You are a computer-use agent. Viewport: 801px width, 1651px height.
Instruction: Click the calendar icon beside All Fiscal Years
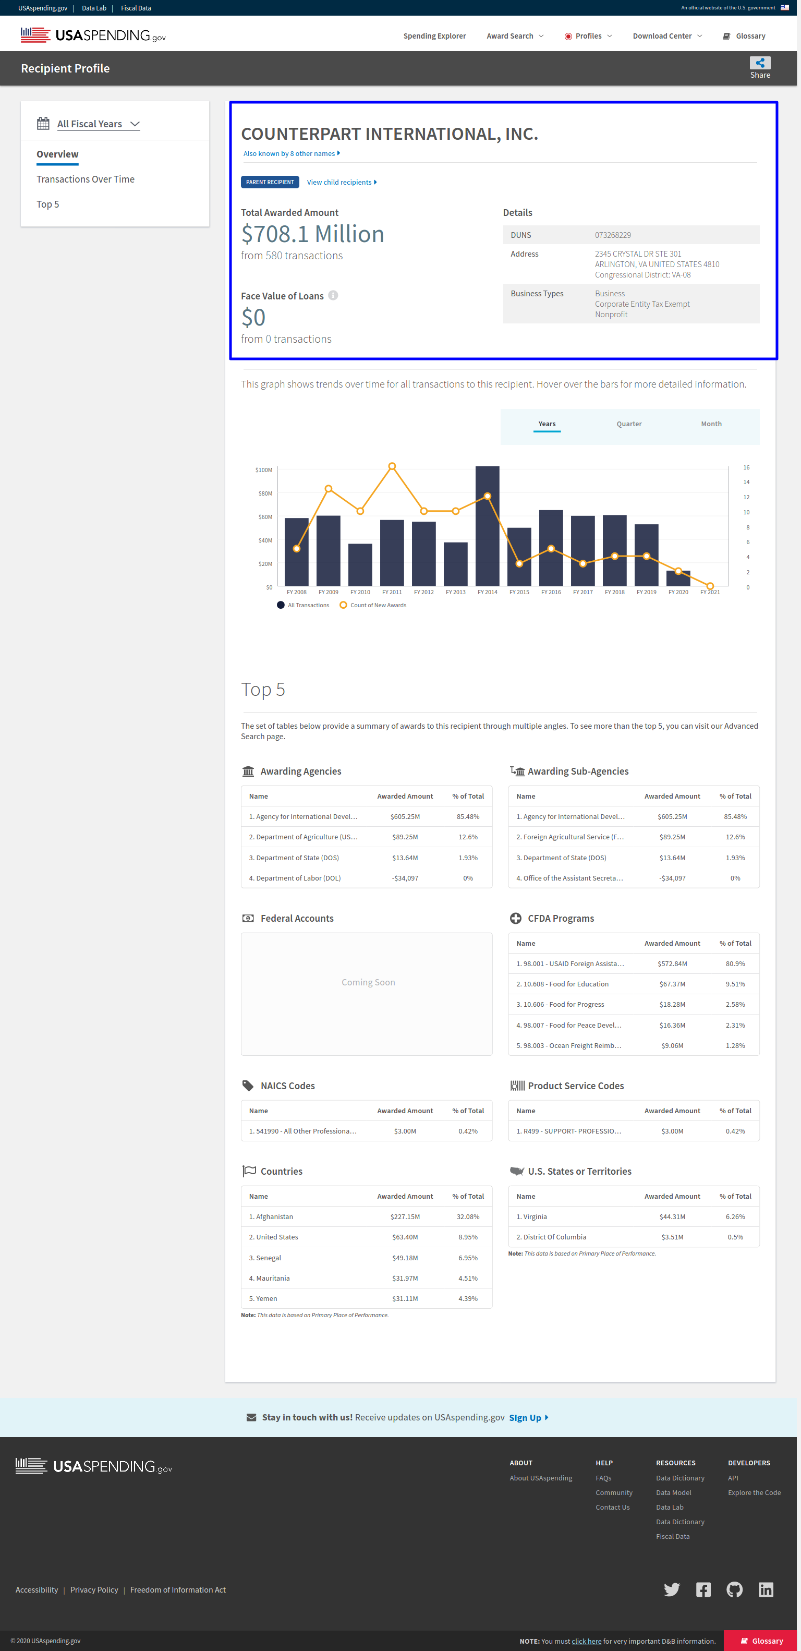tap(43, 124)
